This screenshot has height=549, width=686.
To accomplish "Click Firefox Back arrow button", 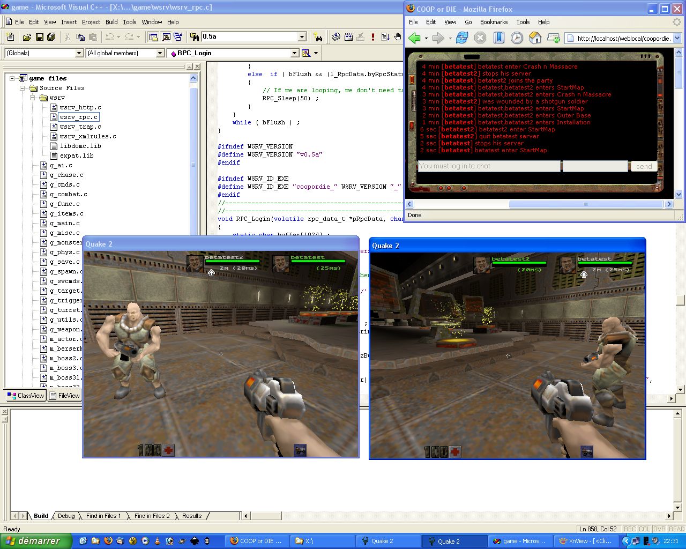I will coord(414,38).
